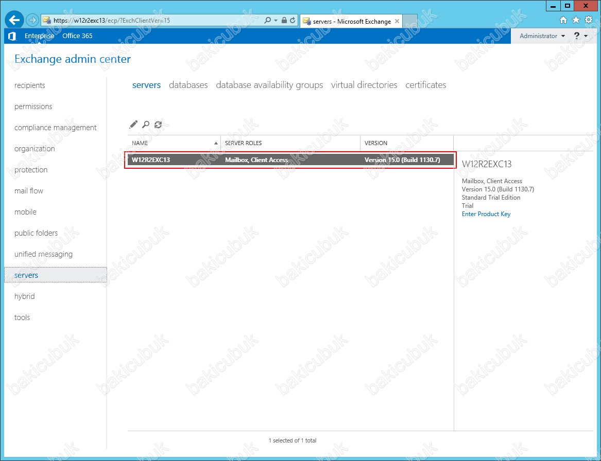
Task: Navigate to public folders
Action: tap(36, 233)
